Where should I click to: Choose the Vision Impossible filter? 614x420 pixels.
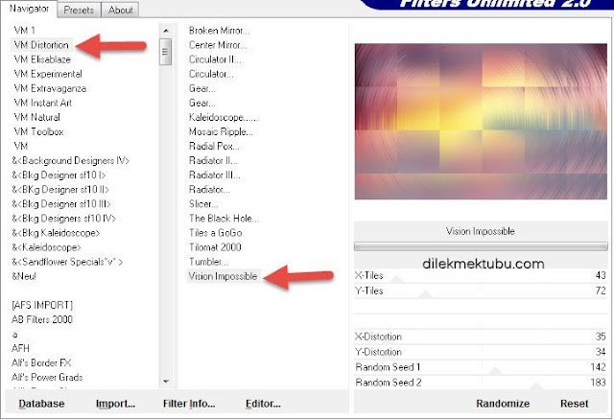pyautogui.click(x=224, y=276)
